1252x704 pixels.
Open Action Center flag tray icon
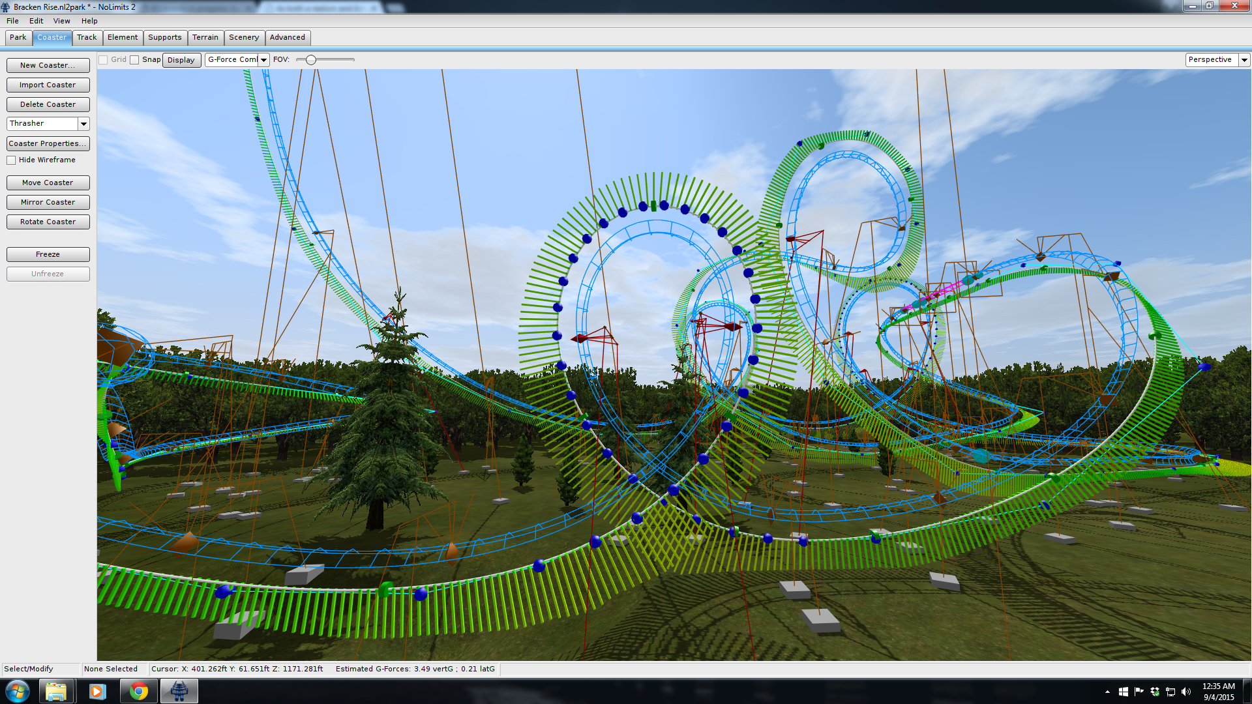point(1139,692)
